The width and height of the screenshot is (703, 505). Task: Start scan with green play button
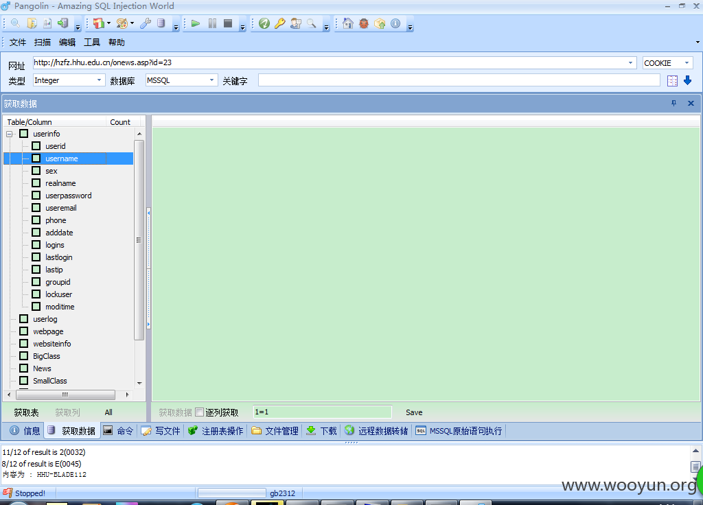point(196,23)
